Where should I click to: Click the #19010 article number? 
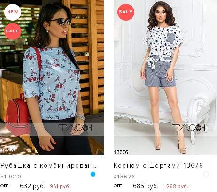tap(11, 177)
